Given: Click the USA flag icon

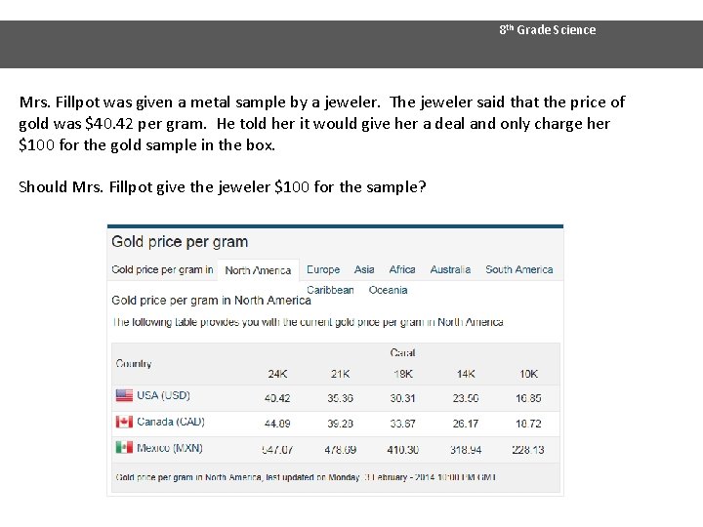Looking at the screenshot, I should coord(124,395).
